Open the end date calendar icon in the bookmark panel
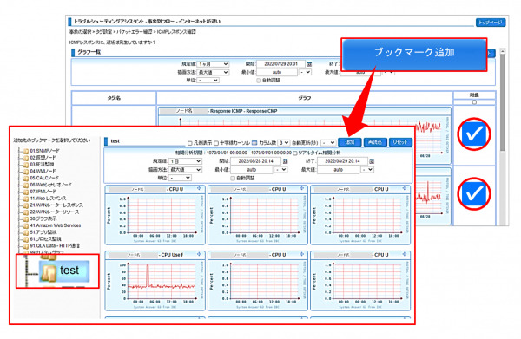The image size is (521, 339). tap(372, 161)
